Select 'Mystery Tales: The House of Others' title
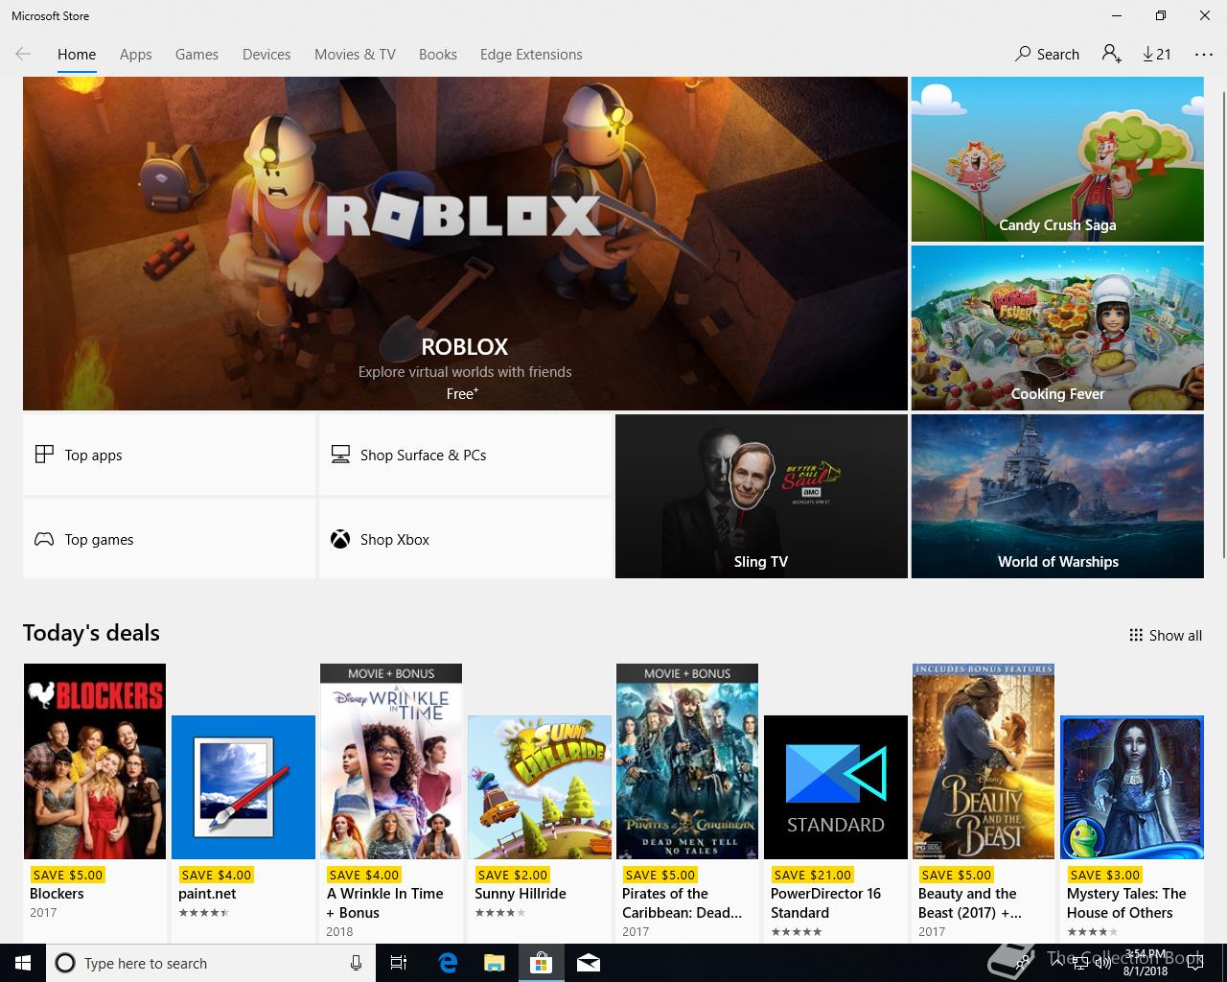 1126,903
